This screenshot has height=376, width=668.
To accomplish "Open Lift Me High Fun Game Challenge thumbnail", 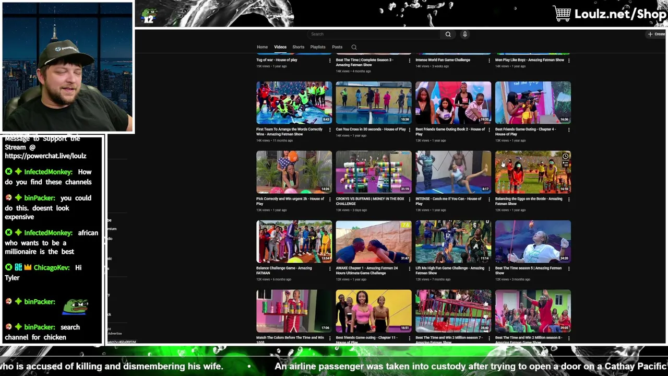I will point(453,241).
